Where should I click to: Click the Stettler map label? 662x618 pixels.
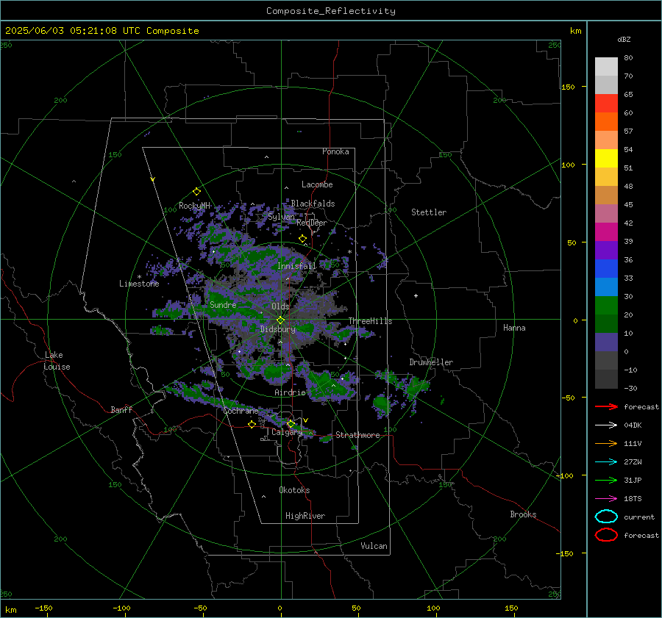[x=429, y=212]
